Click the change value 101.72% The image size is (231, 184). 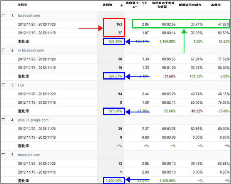(196, 76)
